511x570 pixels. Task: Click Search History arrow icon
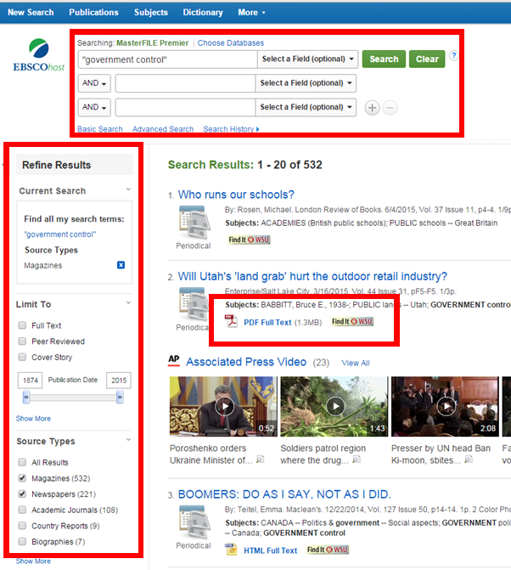pos(257,129)
